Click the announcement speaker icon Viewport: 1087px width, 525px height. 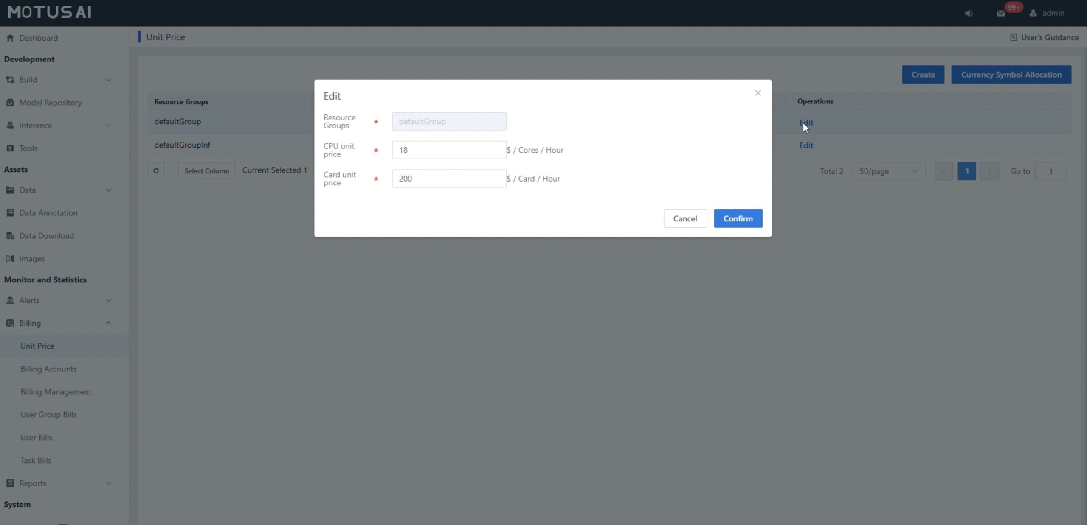pyautogui.click(x=969, y=13)
